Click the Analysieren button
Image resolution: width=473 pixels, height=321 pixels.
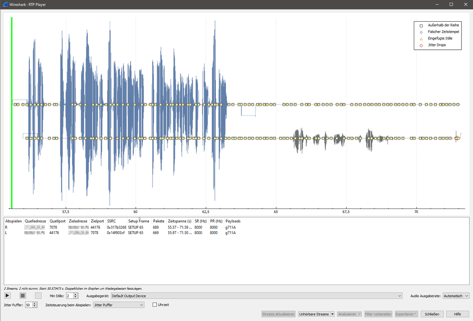347,314
